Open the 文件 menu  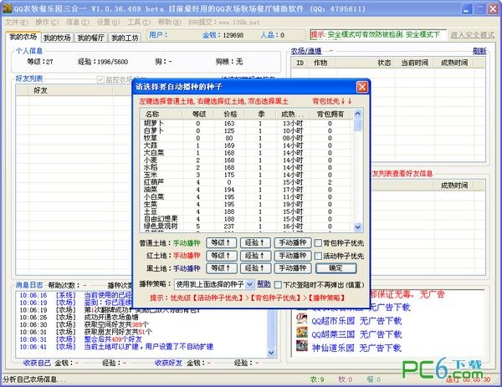17,22
